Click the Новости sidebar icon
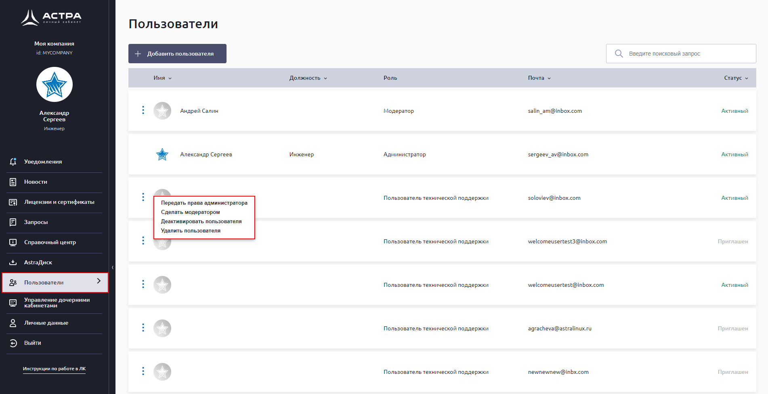768x394 pixels. (13, 182)
